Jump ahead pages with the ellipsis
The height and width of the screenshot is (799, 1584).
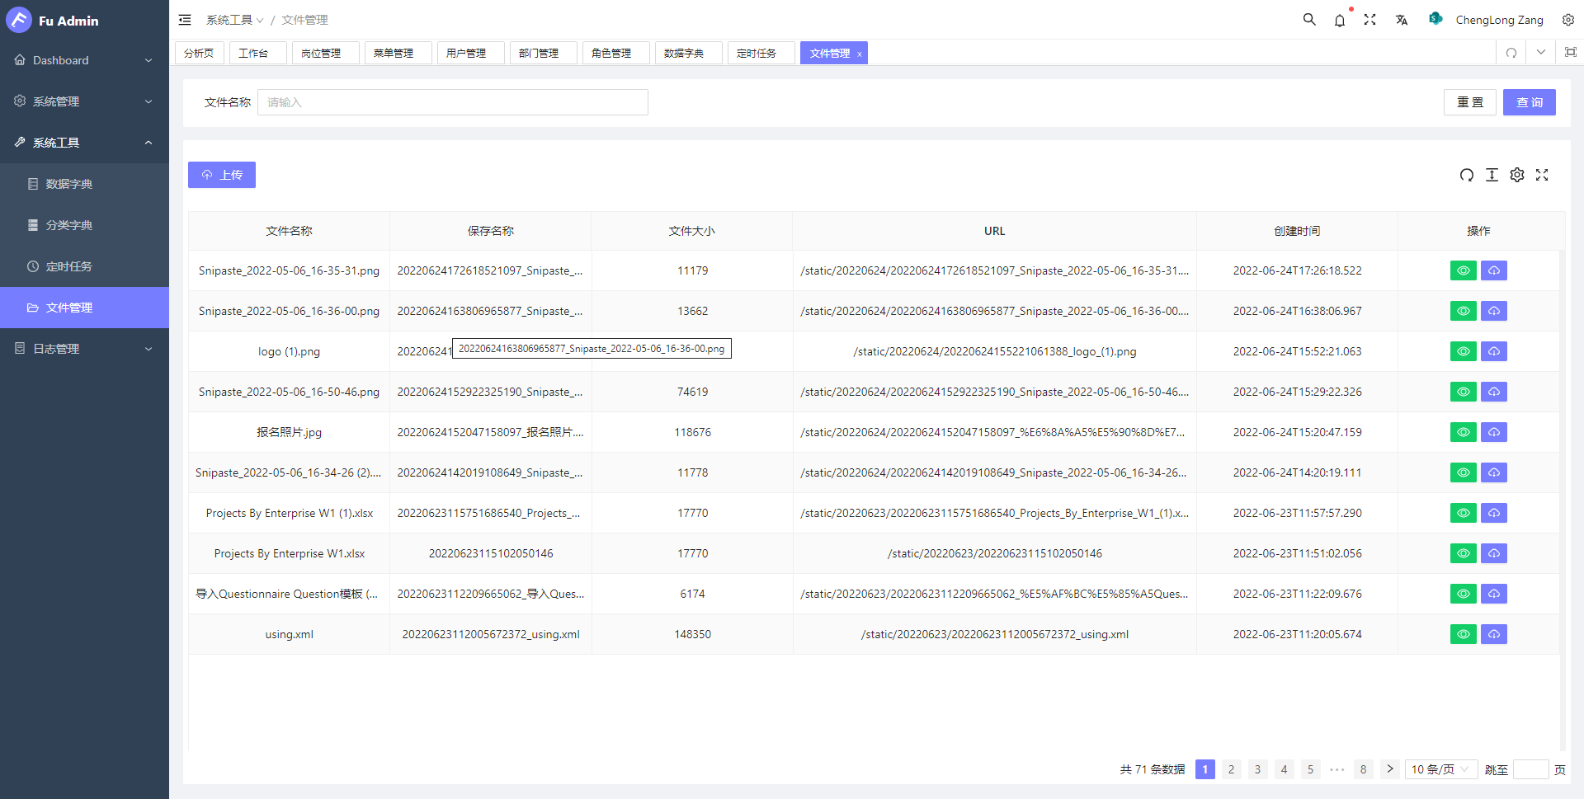(1336, 769)
